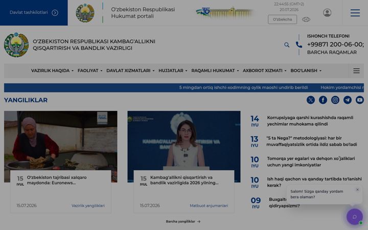Image resolution: width=368 pixels, height=230 pixels.
Task: Click the Barcha yangiliklar link
Action: [183, 221]
